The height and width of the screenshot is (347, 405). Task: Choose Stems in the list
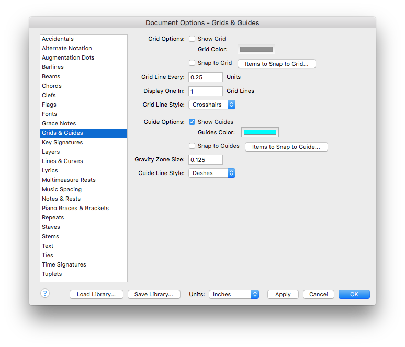(83, 237)
